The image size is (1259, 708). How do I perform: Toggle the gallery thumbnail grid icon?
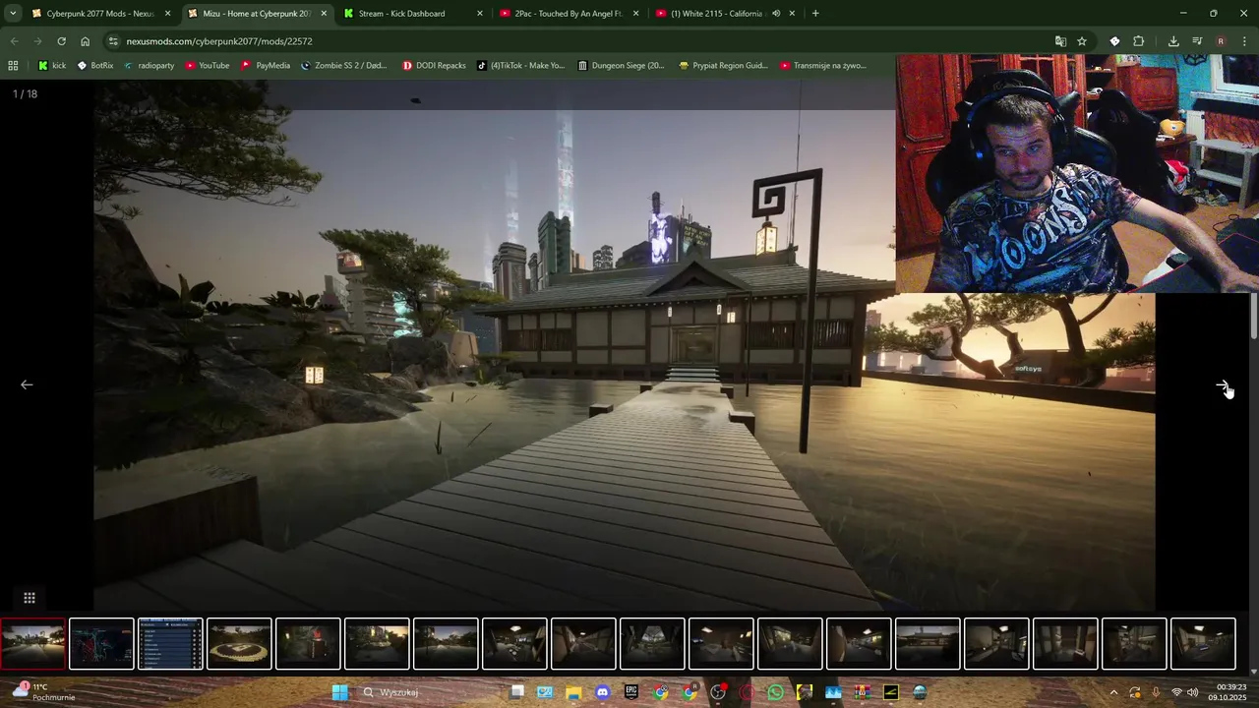pos(30,598)
